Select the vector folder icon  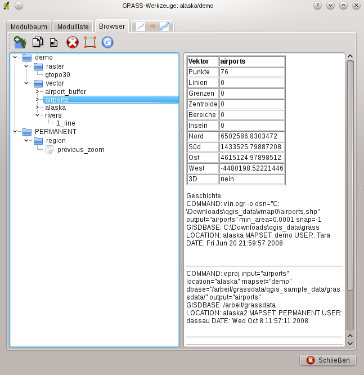pos(38,83)
